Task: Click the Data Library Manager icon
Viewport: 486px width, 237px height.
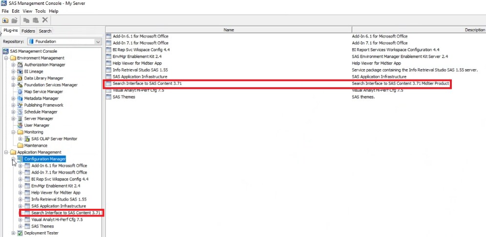Action: 20,79
